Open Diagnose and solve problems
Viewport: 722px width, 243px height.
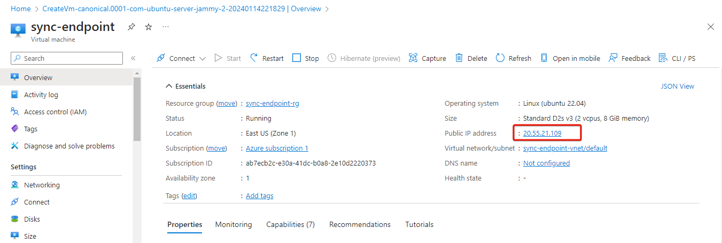[66, 146]
